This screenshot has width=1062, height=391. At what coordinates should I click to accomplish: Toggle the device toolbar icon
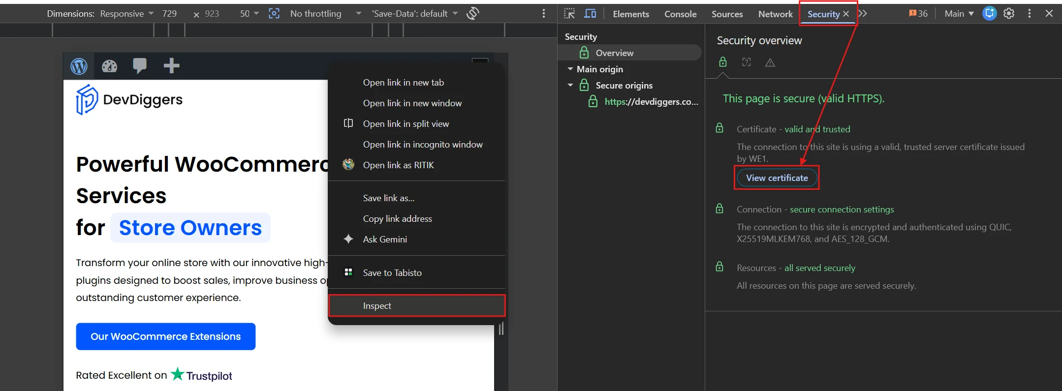tap(590, 13)
